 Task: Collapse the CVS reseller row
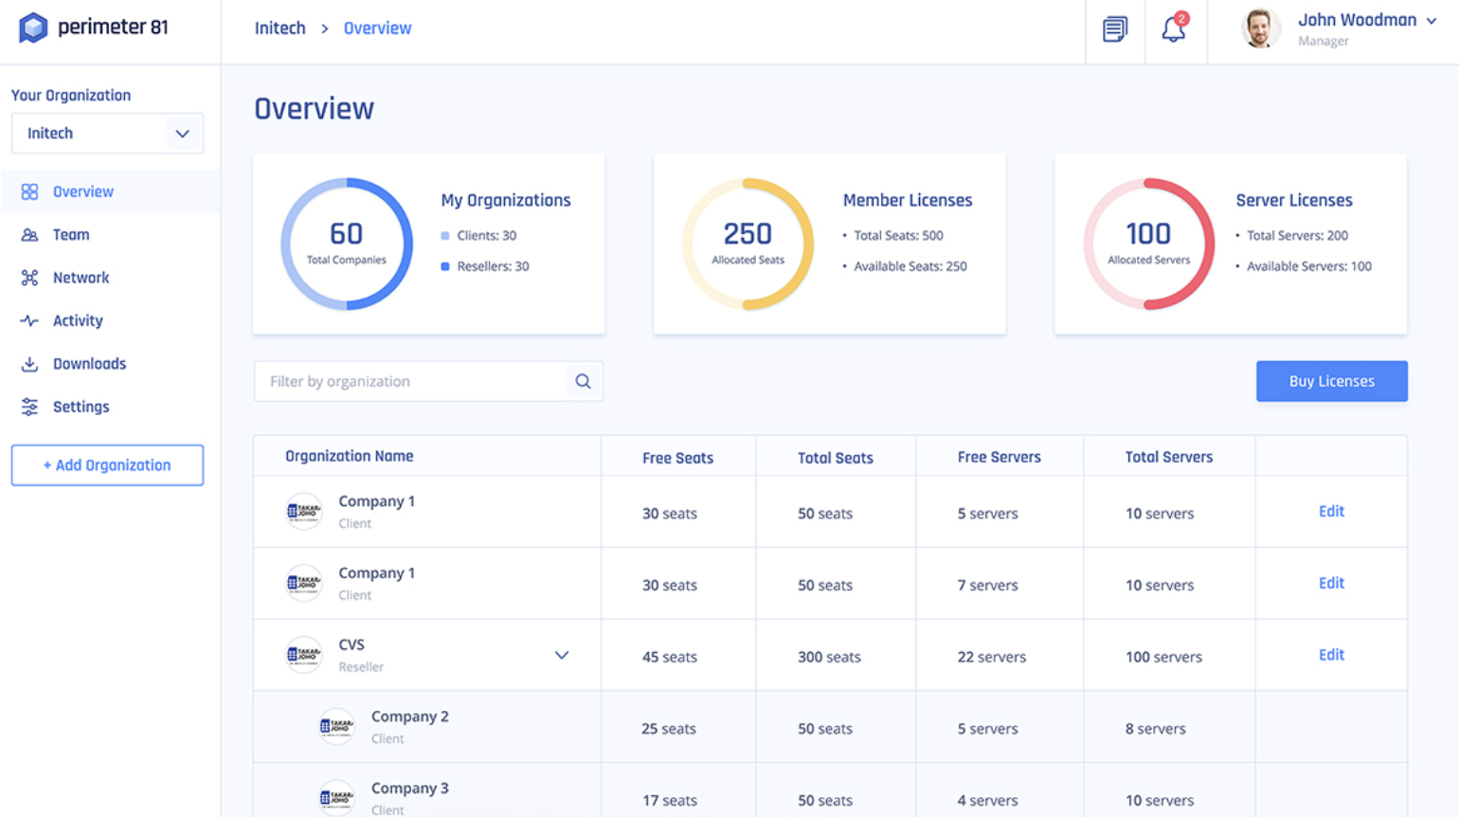(561, 655)
